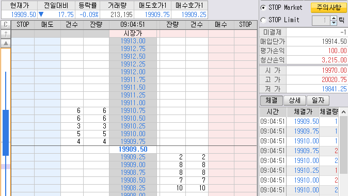This screenshot has width=348, height=196.
Task: Open the 주의사항 notice button
Action: (329, 8)
